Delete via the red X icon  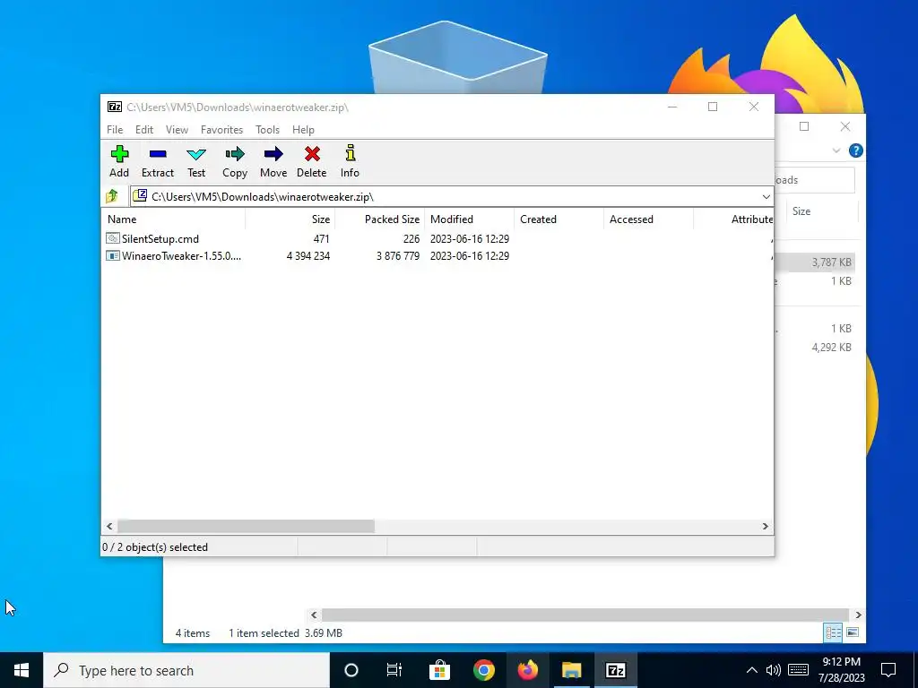pos(312,154)
